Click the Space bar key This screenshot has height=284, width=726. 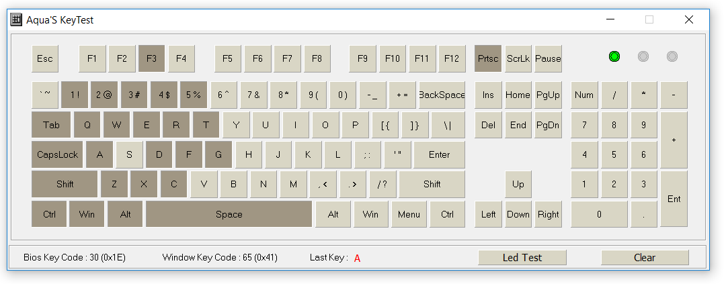(229, 214)
